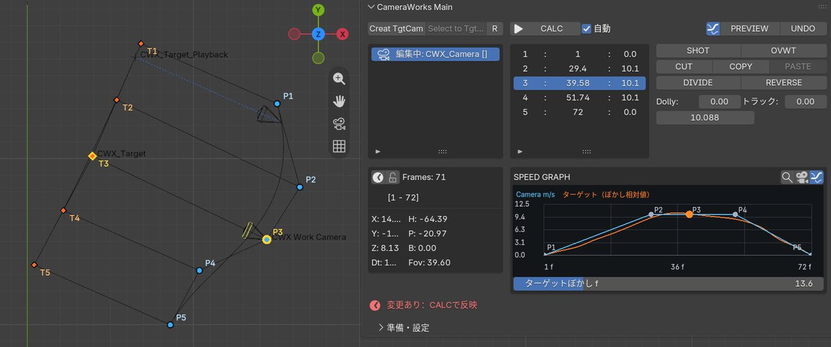Image resolution: width=831 pixels, height=347 pixels.
Task: Select keyframe row 1 in list
Action: pos(580,54)
